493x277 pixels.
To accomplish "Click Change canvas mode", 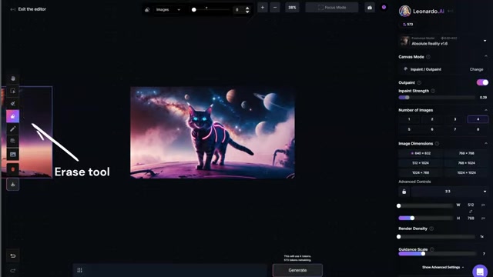I will click(476, 69).
